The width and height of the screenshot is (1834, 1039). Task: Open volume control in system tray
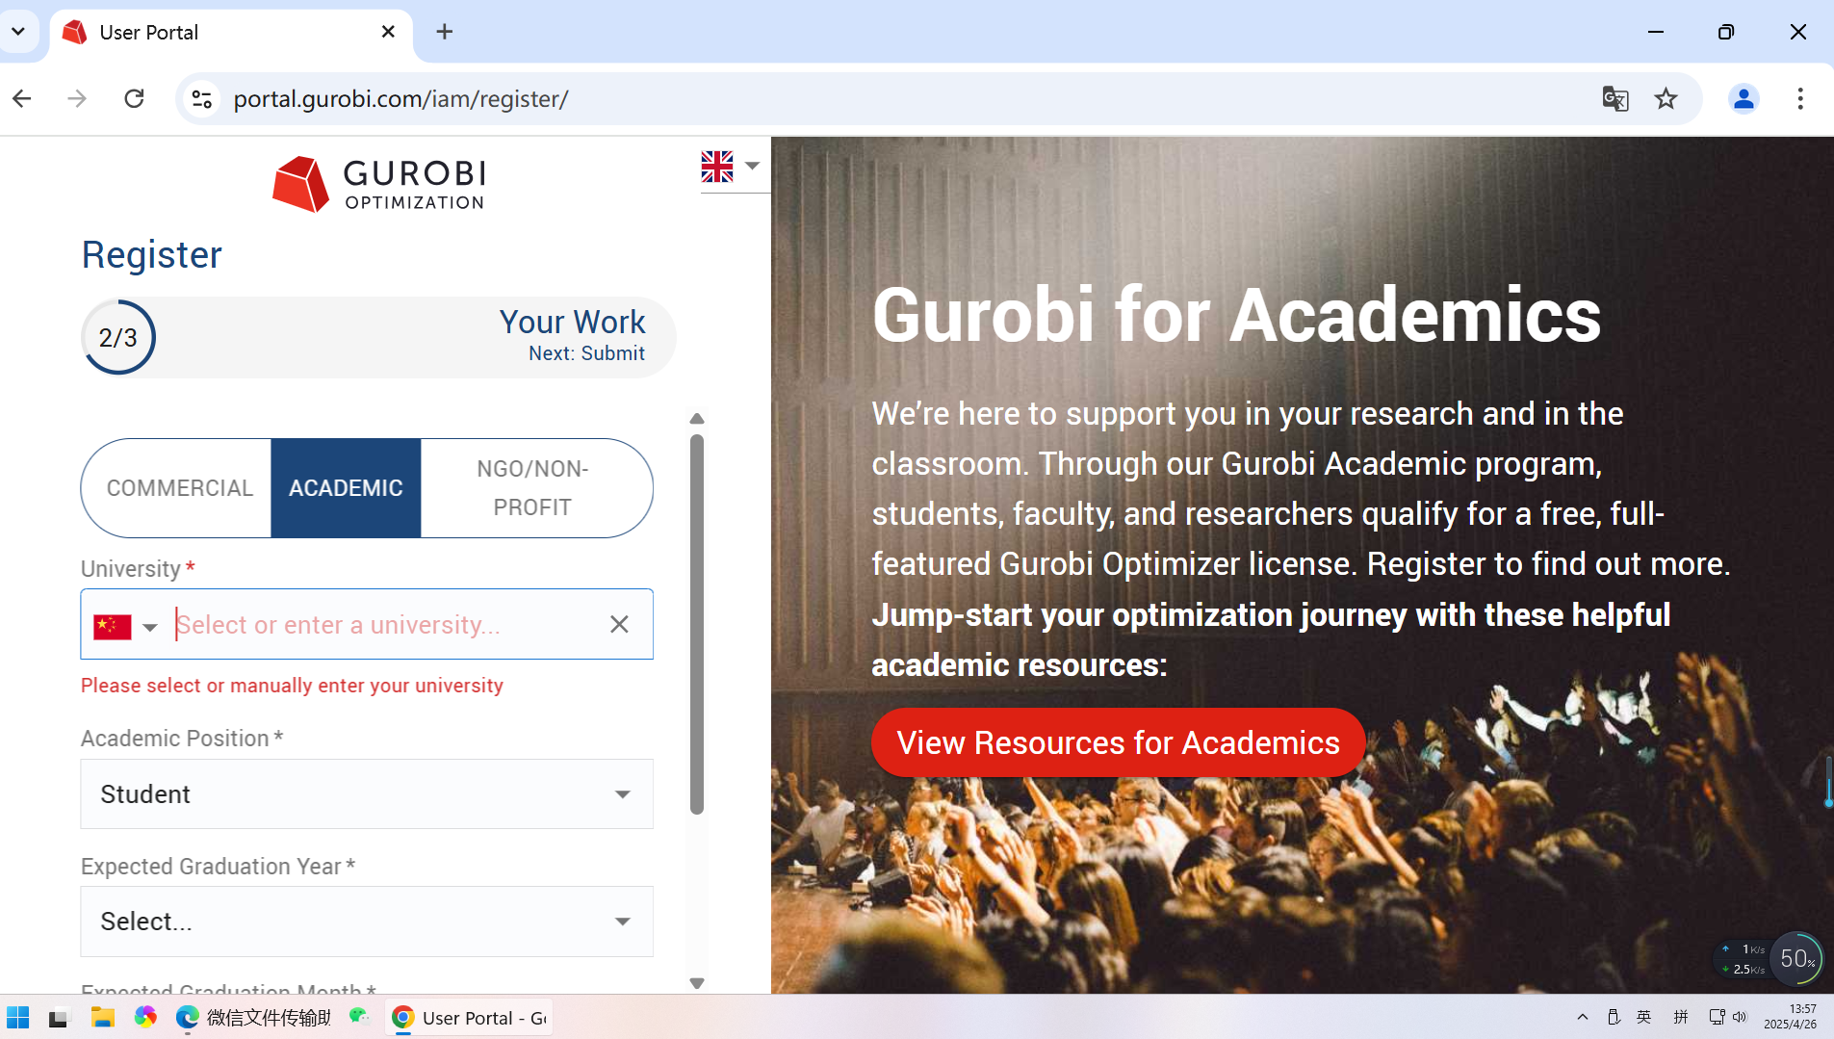(1739, 1018)
